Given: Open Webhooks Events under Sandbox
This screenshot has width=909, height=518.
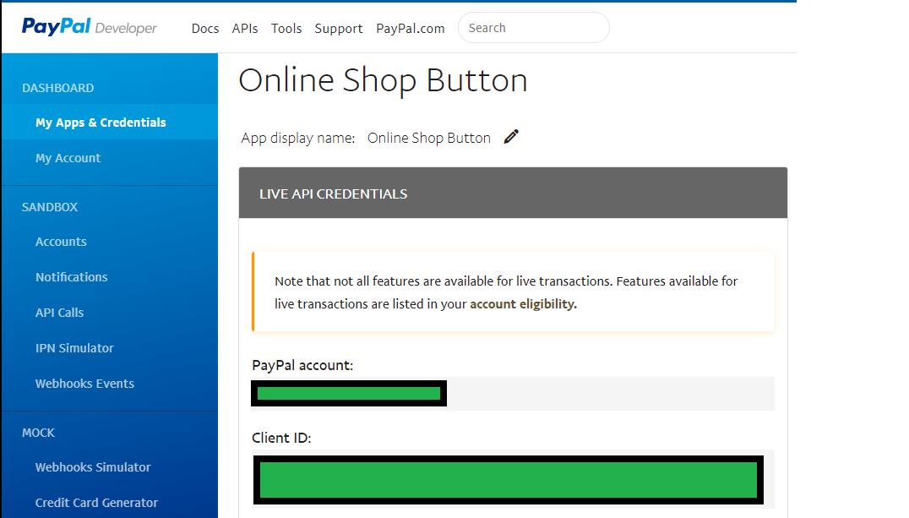Looking at the screenshot, I should [x=84, y=383].
